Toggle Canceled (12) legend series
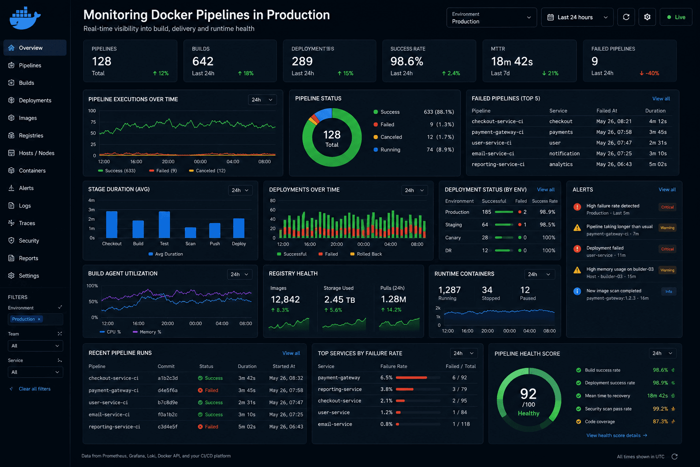This screenshot has height=467, width=700. point(207,171)
